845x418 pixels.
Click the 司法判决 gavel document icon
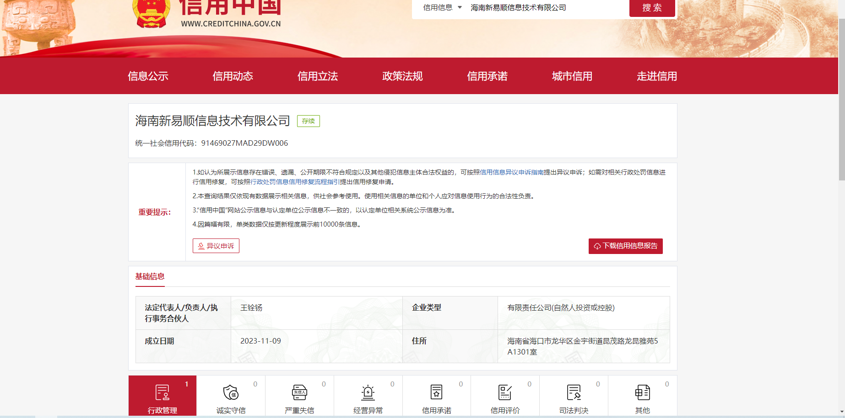click(x=574, y=392)
